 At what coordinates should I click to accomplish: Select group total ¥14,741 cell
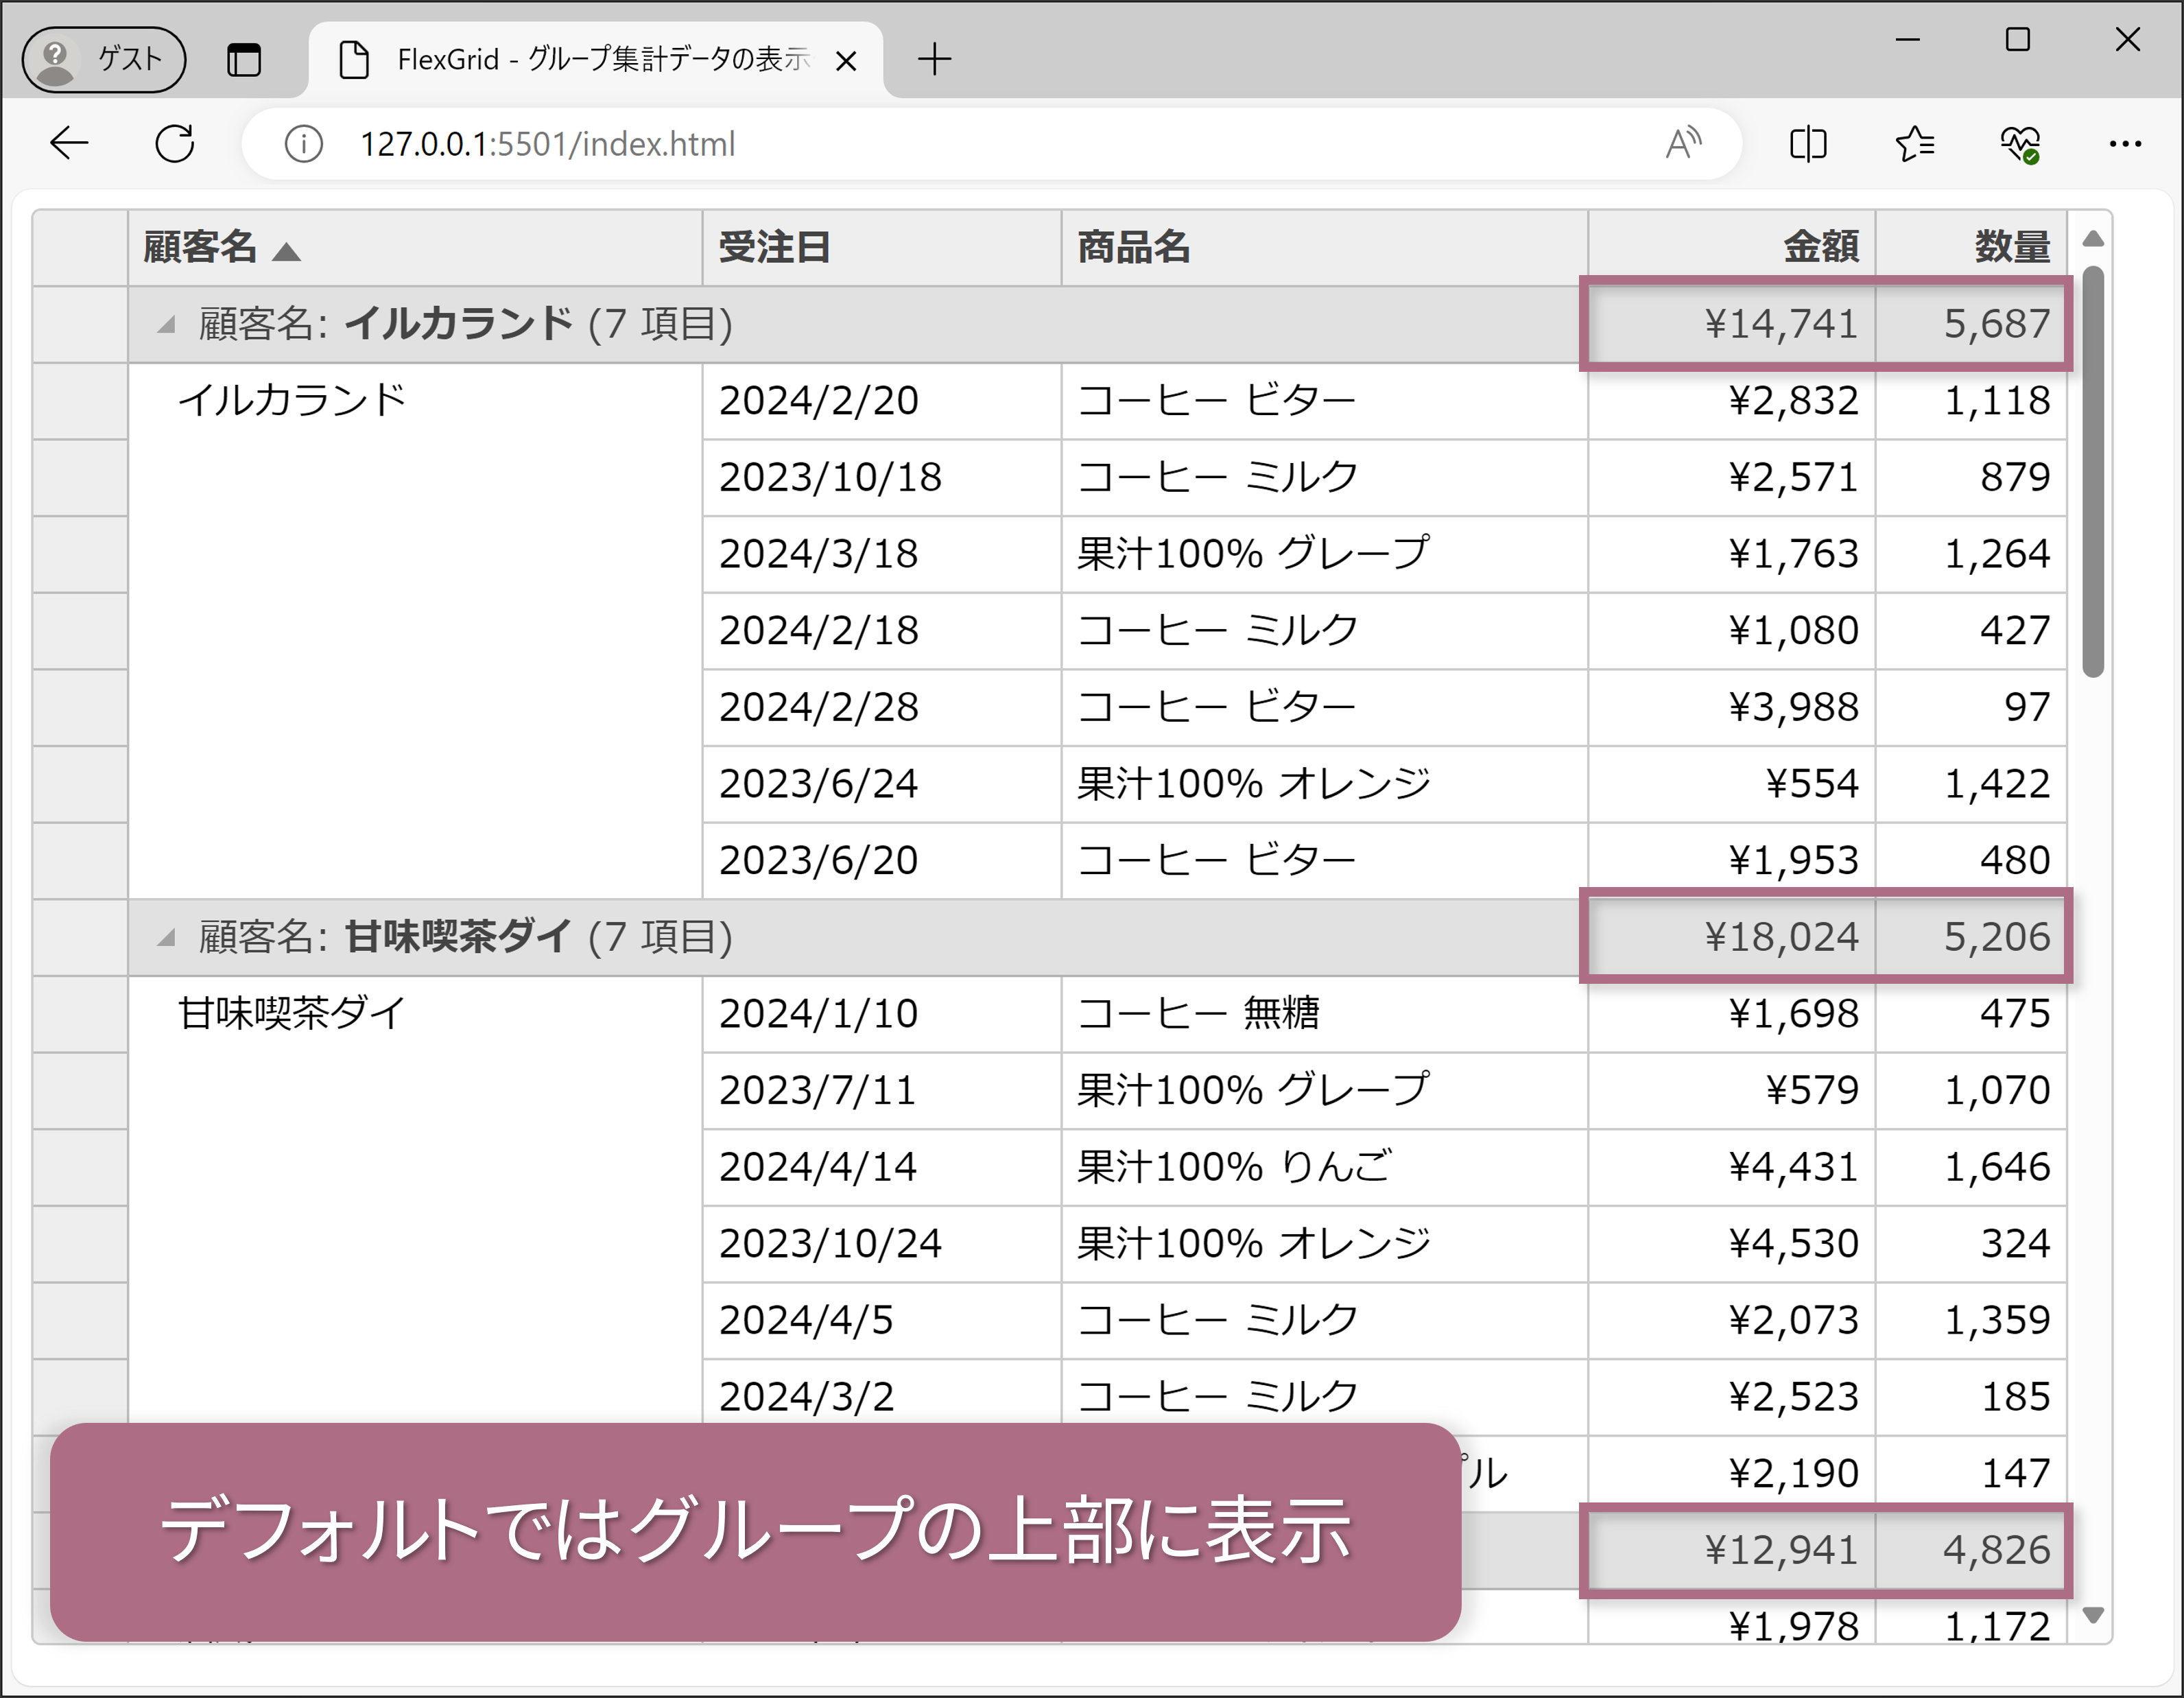pos(1732,324)
